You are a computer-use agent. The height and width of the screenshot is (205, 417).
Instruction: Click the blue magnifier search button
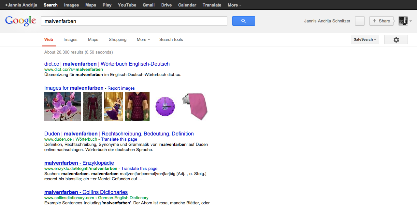click(243, 21)
